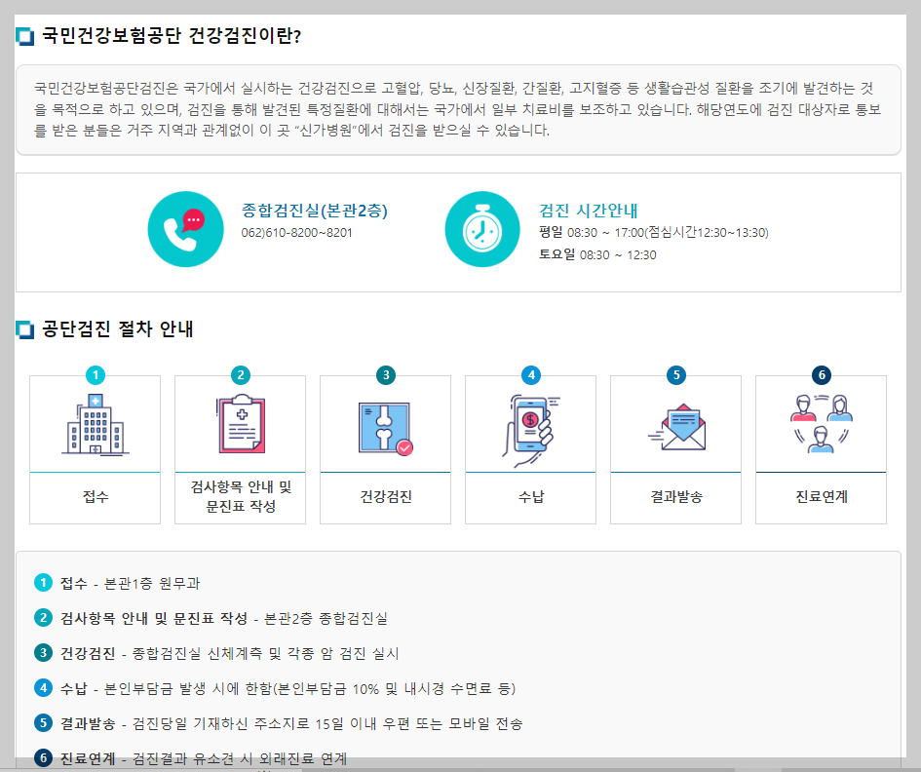Click heading 국민건강보험공단 건강검진이란?
The height and width of the screenshot is (772, 921).
(173, 36)
